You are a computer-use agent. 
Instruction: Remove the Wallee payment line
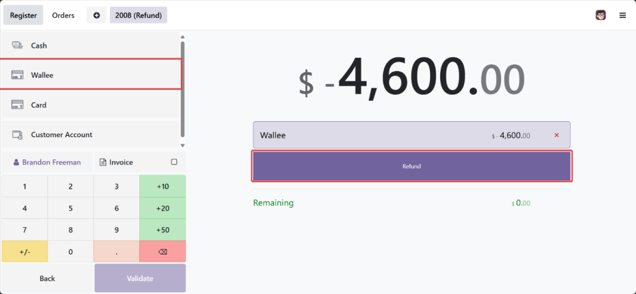[557, 135]
